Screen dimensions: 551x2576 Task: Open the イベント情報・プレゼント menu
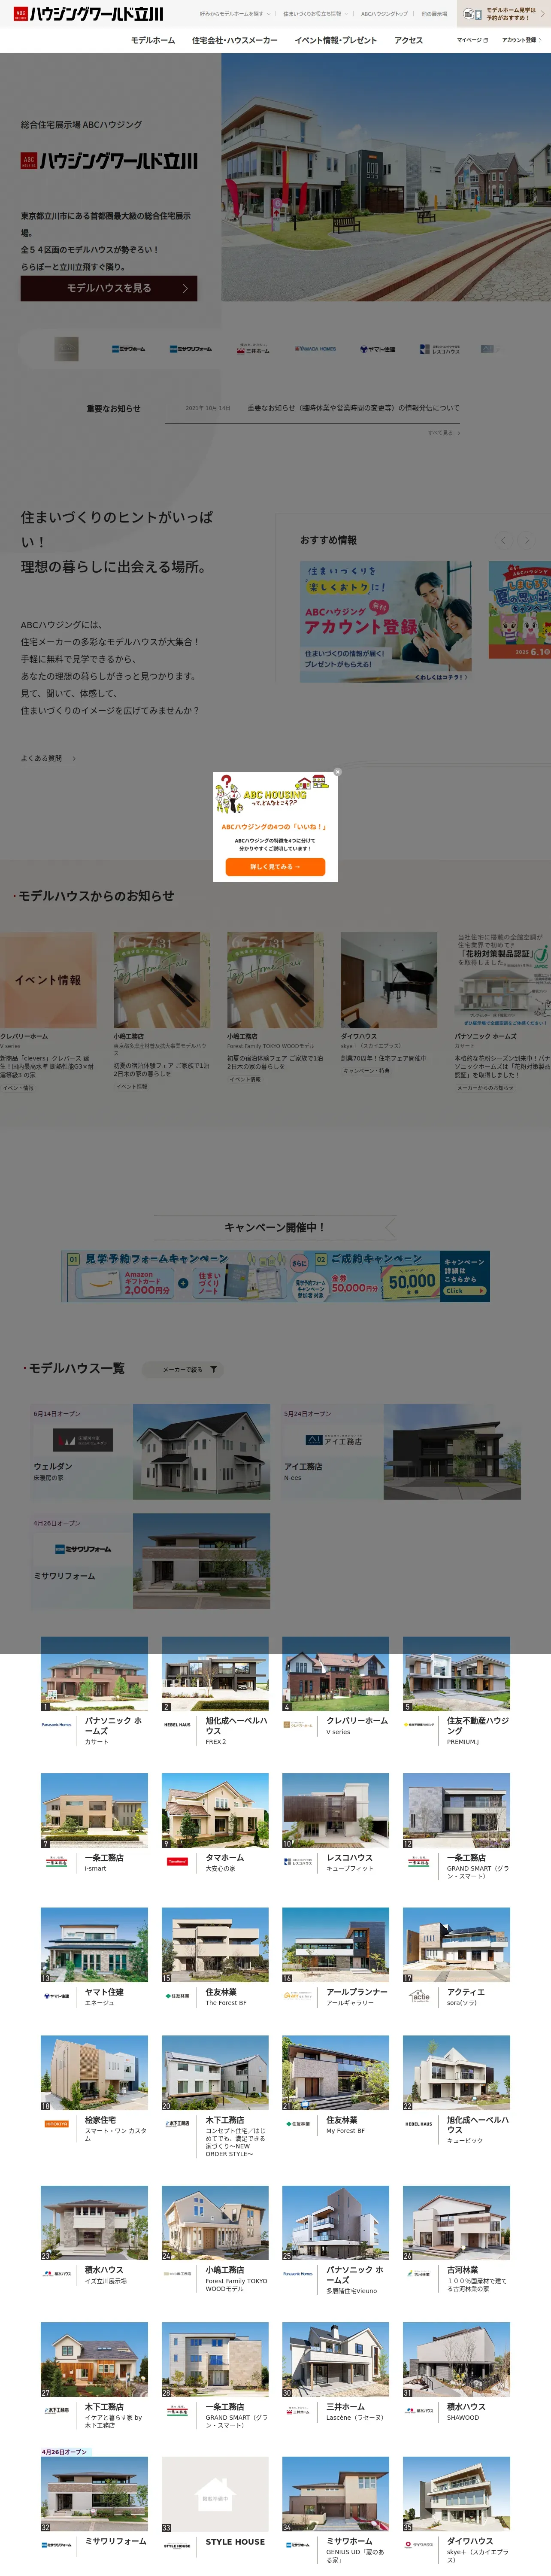tap(336, 40)
